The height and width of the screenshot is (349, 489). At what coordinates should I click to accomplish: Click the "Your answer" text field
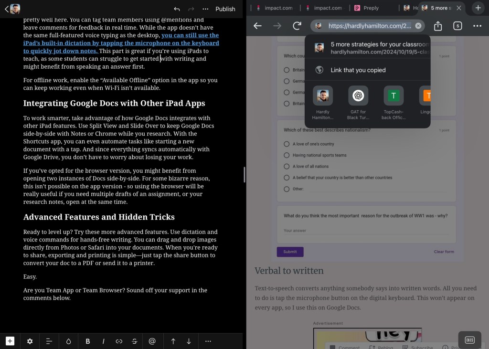pos(334,231)
